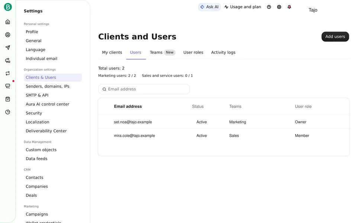Open the Commerce shopping bag icon
This screenshot has width=357, height=223.
(8, 99)
